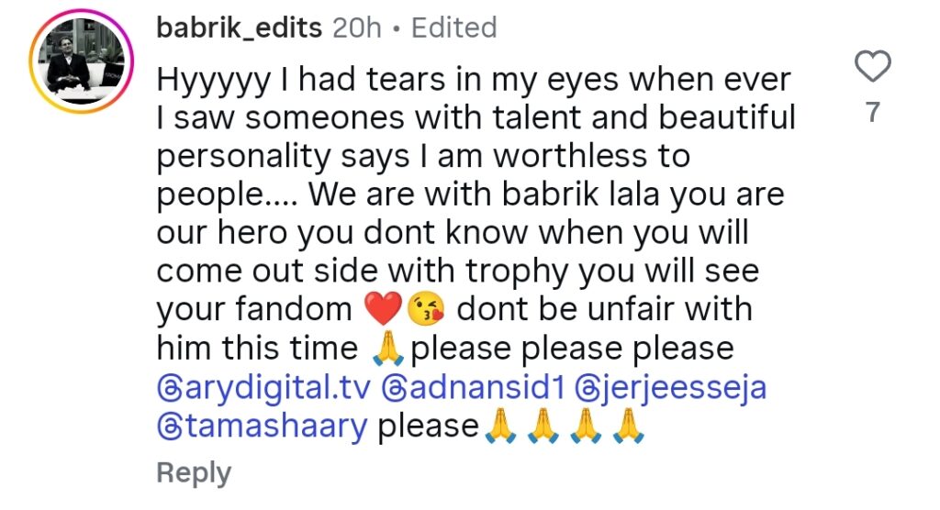Click the first praying hands emoji after final please
The width and height of the screenshot is (940, 510).
pyautogui.click(x=498, y=427)
